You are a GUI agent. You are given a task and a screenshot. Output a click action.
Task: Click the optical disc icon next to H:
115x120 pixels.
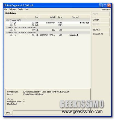[11, 35]
